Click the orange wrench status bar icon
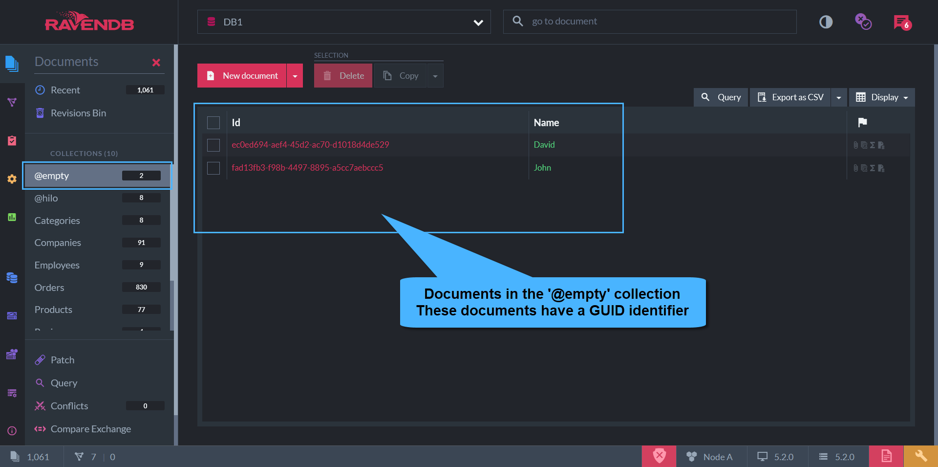The width and height of the screenshot is (938, 467). tap(921, 456)
